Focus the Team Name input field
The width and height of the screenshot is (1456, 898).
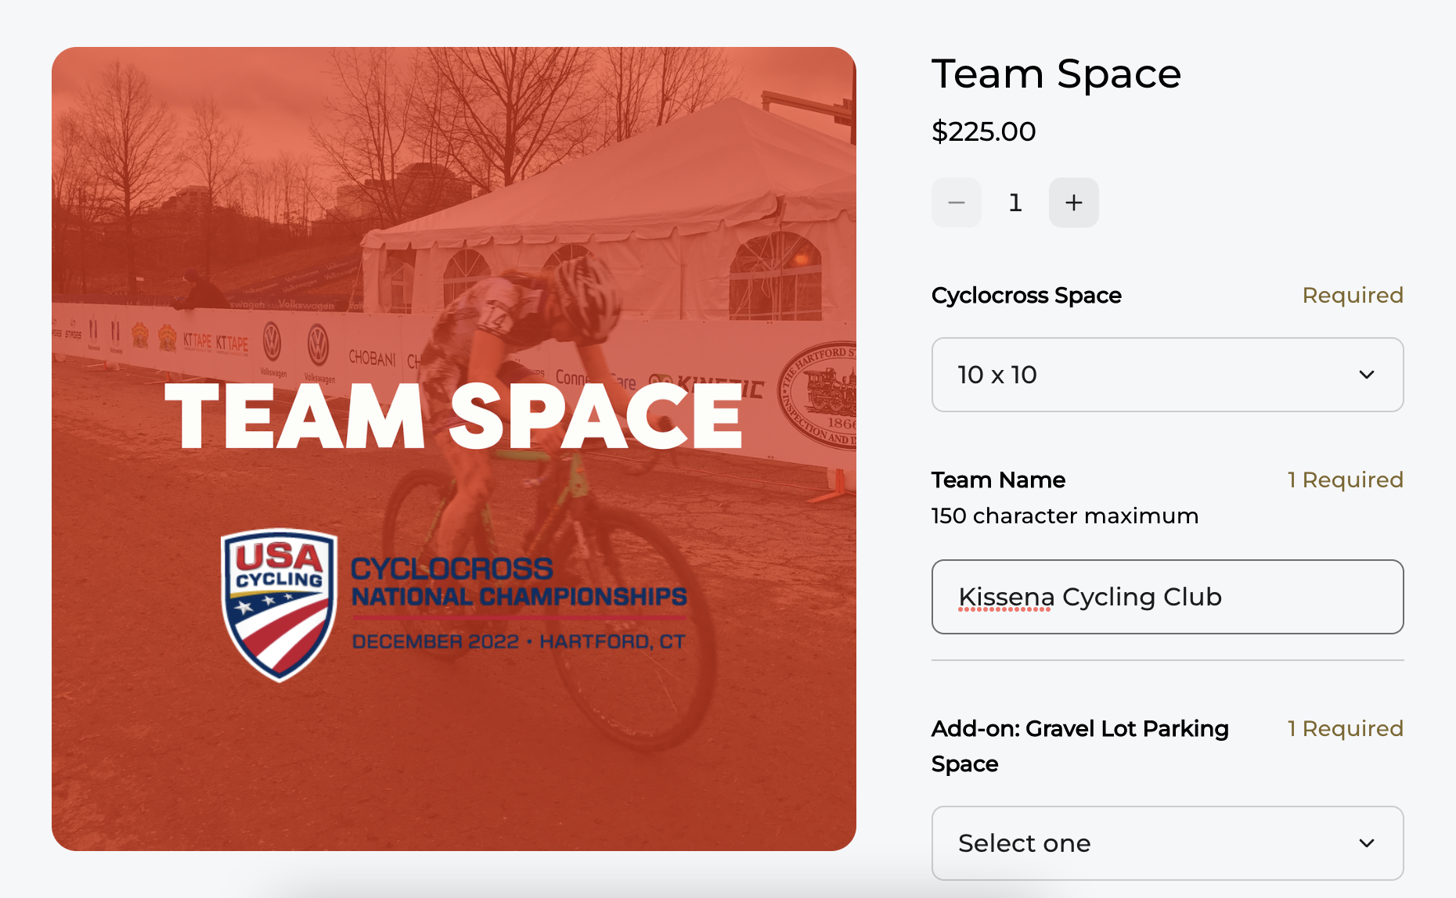click(x=1167, y=597)
